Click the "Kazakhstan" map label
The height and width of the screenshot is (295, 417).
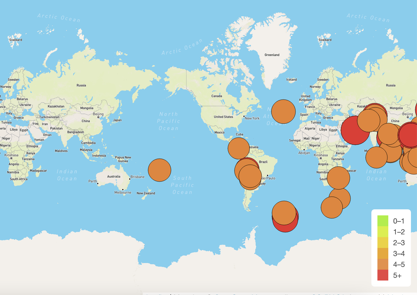click(x=56, y=106)
